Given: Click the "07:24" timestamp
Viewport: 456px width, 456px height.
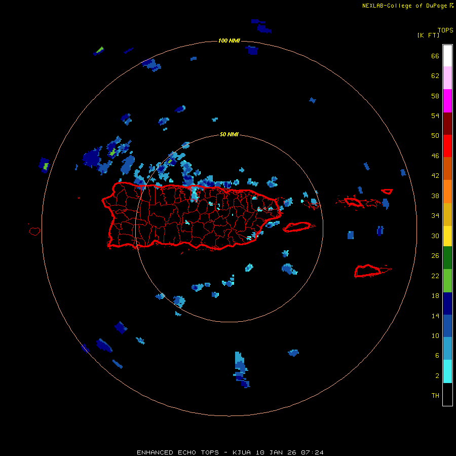Looking at the screenshot, I should point(313,452).
